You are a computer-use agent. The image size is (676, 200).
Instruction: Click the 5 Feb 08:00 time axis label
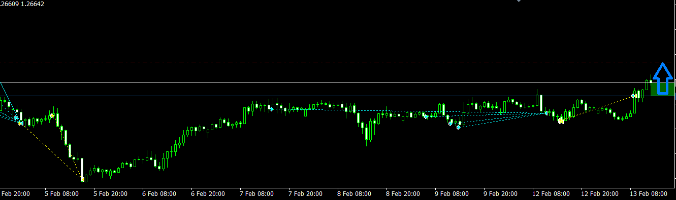tap(62, 193)
